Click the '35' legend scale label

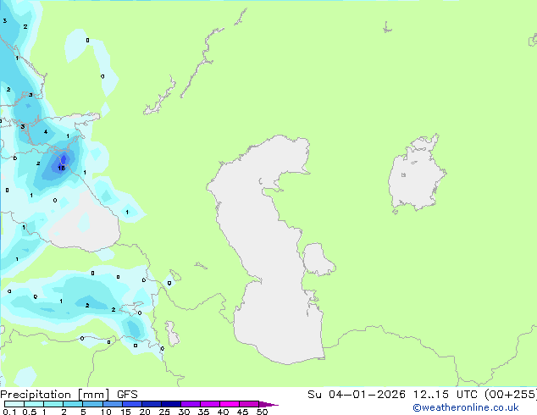pos(203,412)
